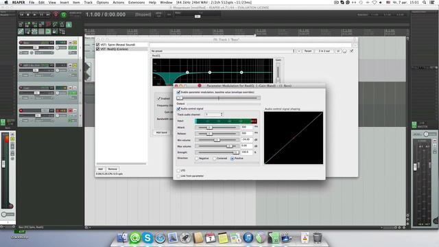The image size is (439, 247).
Task: Click the Min volume value field
Action: pos(247,140)
